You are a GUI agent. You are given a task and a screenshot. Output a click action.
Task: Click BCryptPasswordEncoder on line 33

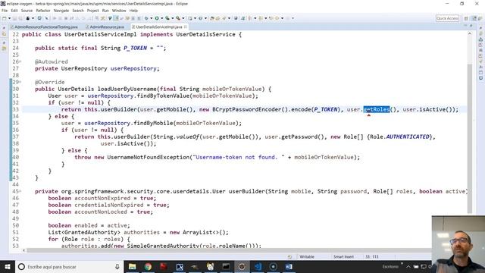pyautogui.click(x=246, y=109)
